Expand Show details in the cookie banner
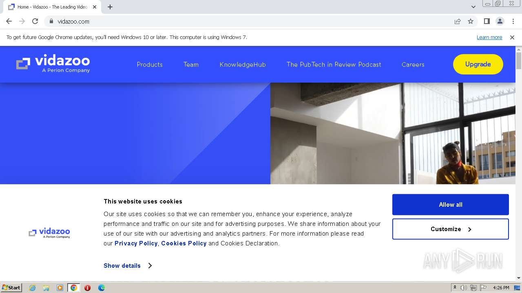The width and height of the screenshot is (522, 293). pos(128,266)
